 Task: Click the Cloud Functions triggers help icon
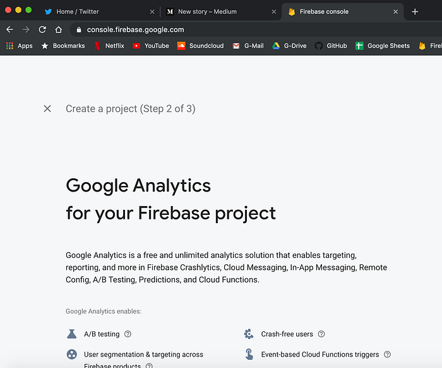click(x=387, y=354)
